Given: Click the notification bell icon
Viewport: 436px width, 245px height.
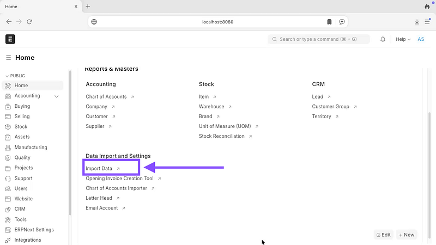Looking at the screenshot, I should click(383, 39).
